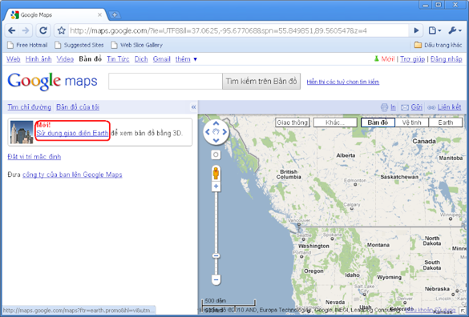Screen dimensions: 469x317
Task: Zoom out with the minus button
Action: click(216, 280)
